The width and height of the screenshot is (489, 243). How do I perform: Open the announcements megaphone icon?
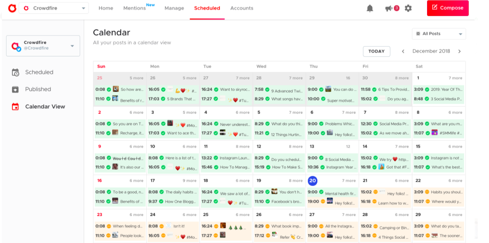click(x=388, y=8)
